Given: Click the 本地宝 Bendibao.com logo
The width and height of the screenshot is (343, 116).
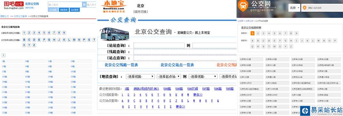Looking at the screenshot, I should pos(114,6).
